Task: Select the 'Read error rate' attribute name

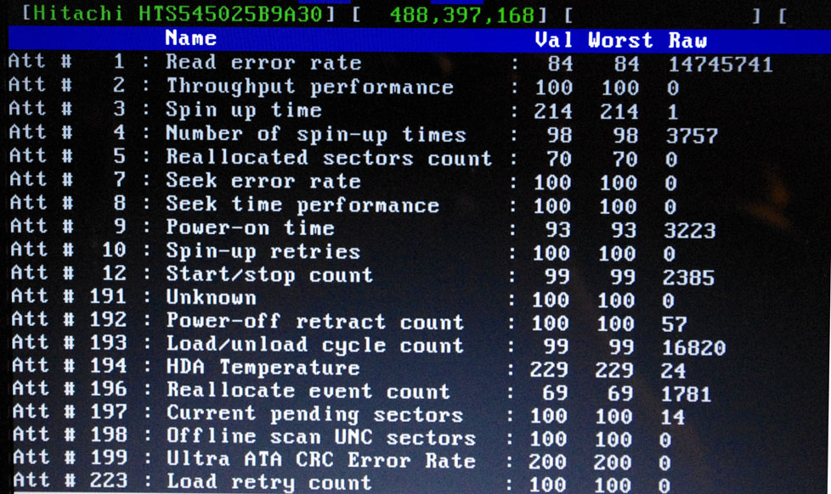Action: point(263,63)
